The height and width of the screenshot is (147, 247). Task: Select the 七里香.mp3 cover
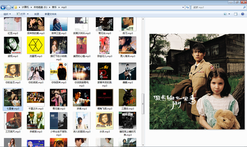point(12,98)
